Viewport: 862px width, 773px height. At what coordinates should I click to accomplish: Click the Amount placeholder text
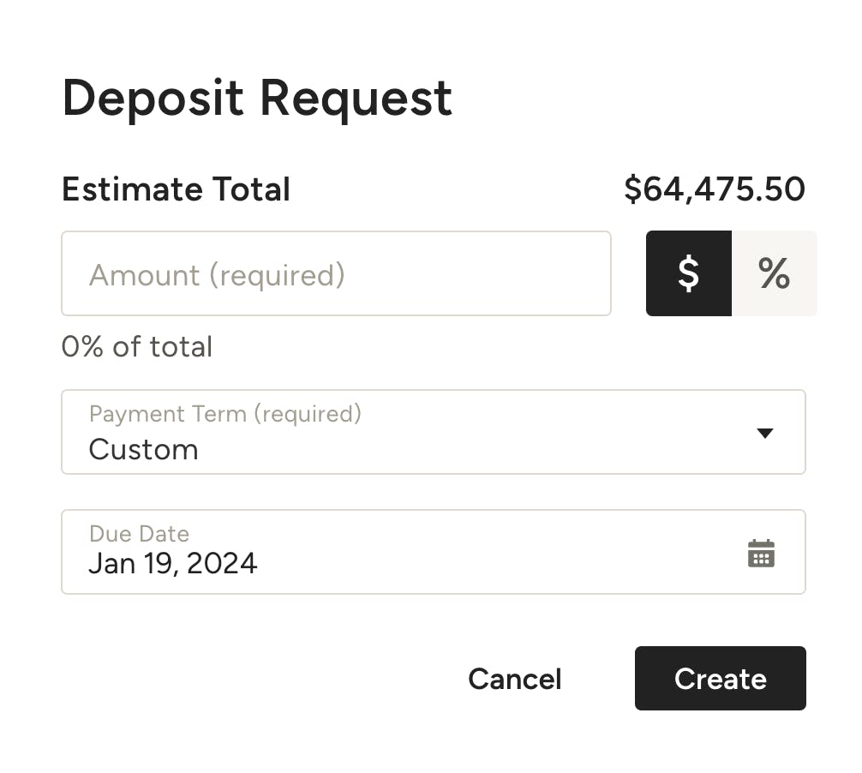click(x=217, y=275)
